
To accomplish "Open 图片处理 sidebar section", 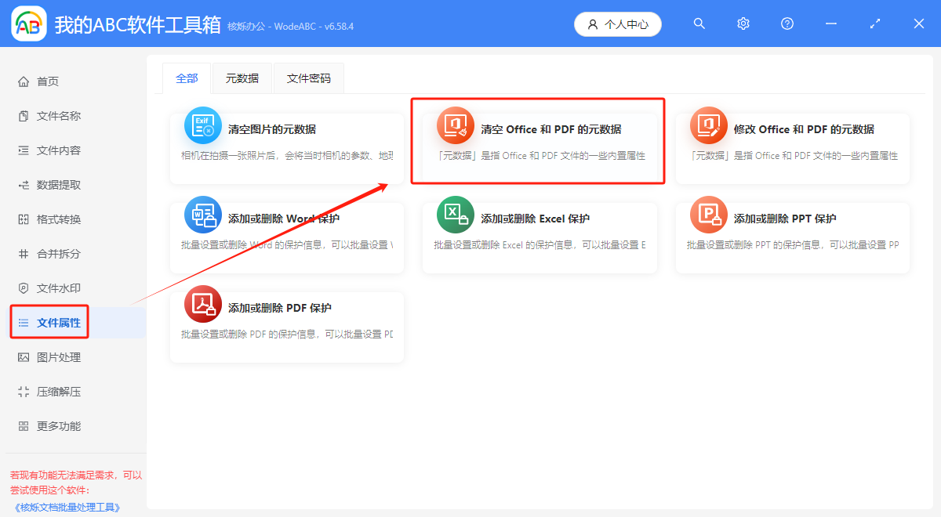I will (x=59, y=357).
